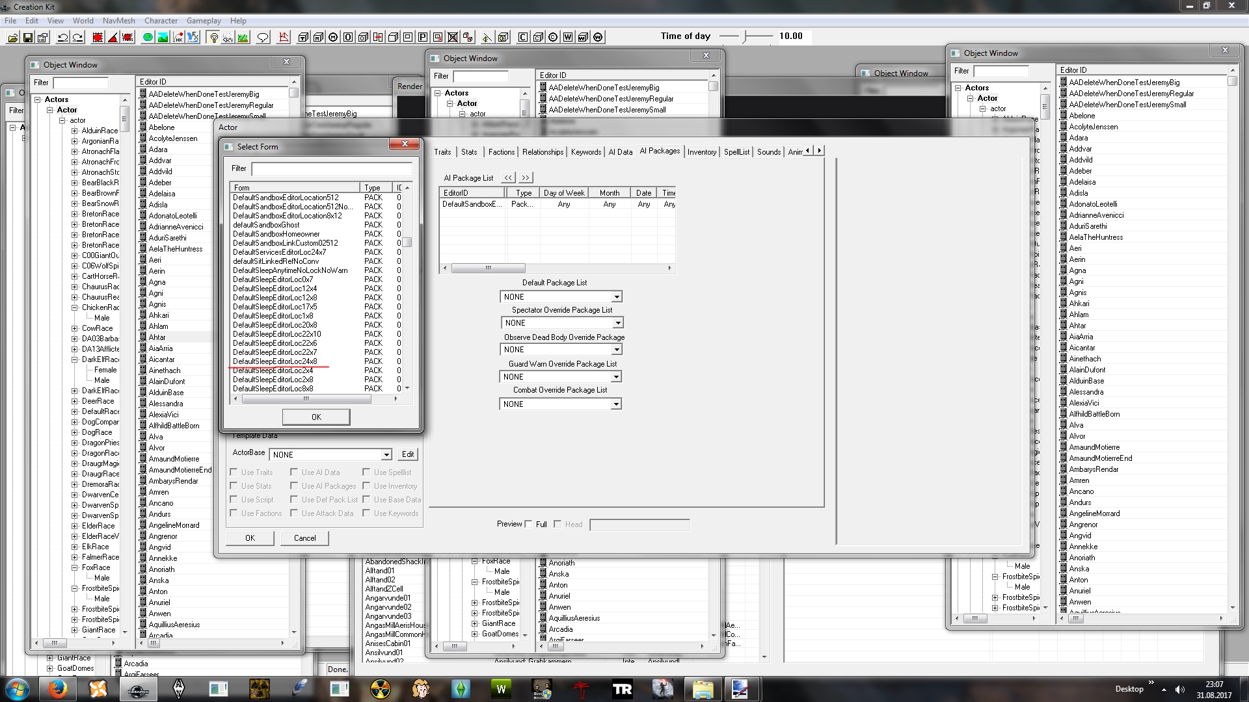
Task: Click the speech bubble dialogue icon
Action: 263,38
